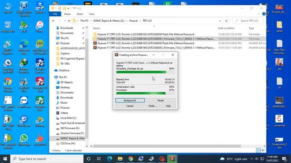The width and height of the screenshot is (291, 163).
Task: Open Downloads in Quick access
Action: (67, 28)
